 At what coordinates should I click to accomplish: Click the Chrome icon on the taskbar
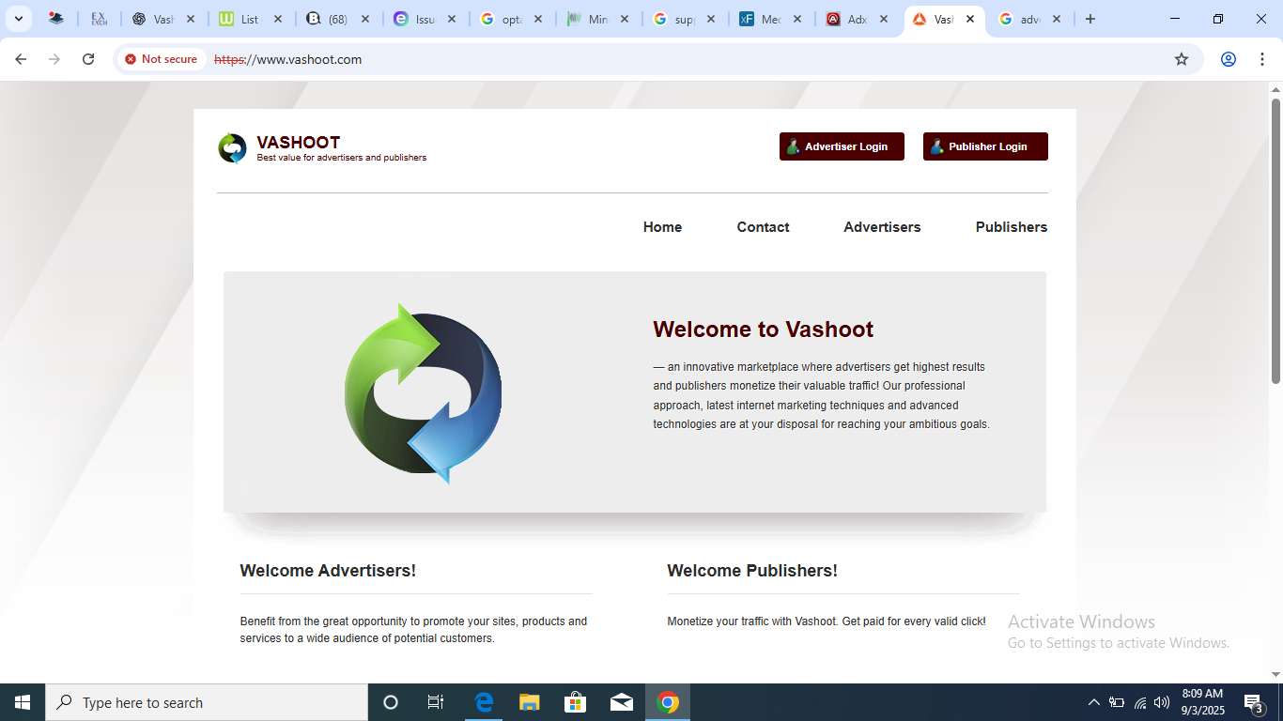click(668, 702)
